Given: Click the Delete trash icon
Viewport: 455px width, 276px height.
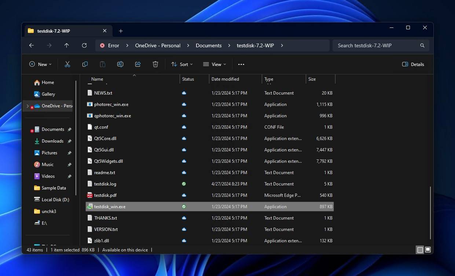Looking at the screenshot, I should click(155, 64).
